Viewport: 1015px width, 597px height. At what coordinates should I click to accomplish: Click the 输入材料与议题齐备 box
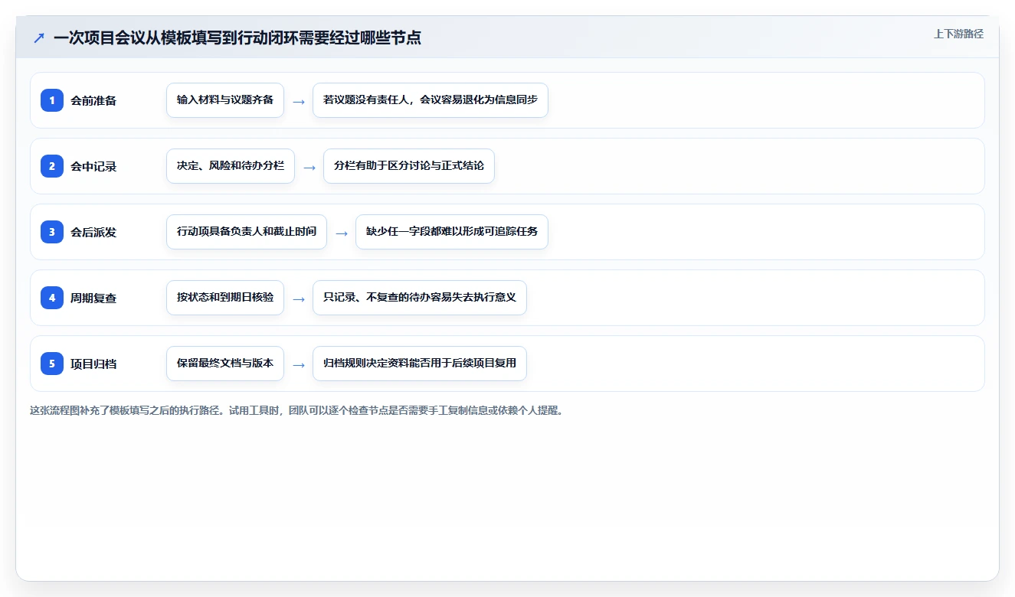(225, 100)
